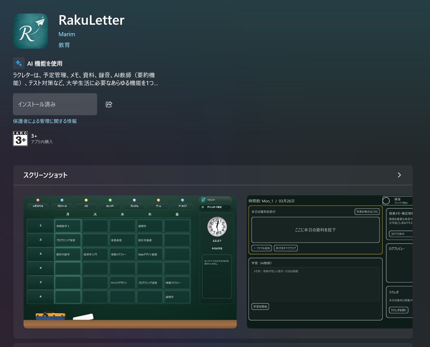
Task: Click the pencil case on the chalkboard ledge
Action: pos(51,316)
